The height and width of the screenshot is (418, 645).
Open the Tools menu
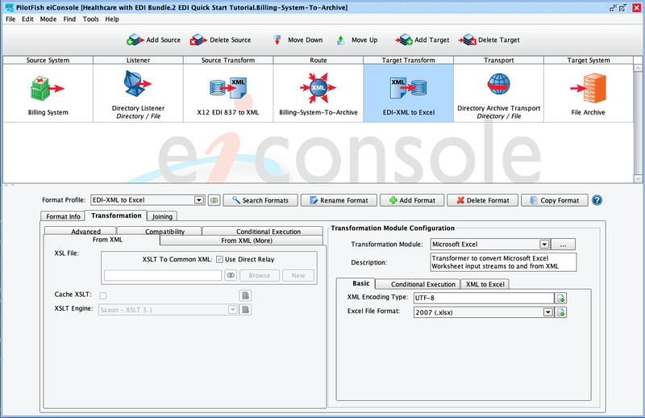click(x=90, y=19)
